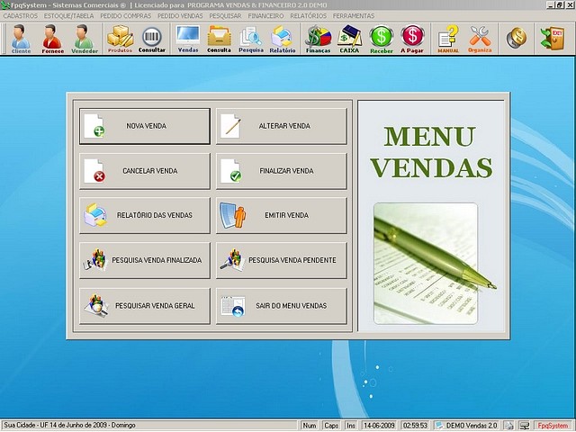Open the Receber green dollar icon
Screen dimensions: 576x432
point(382,39)
